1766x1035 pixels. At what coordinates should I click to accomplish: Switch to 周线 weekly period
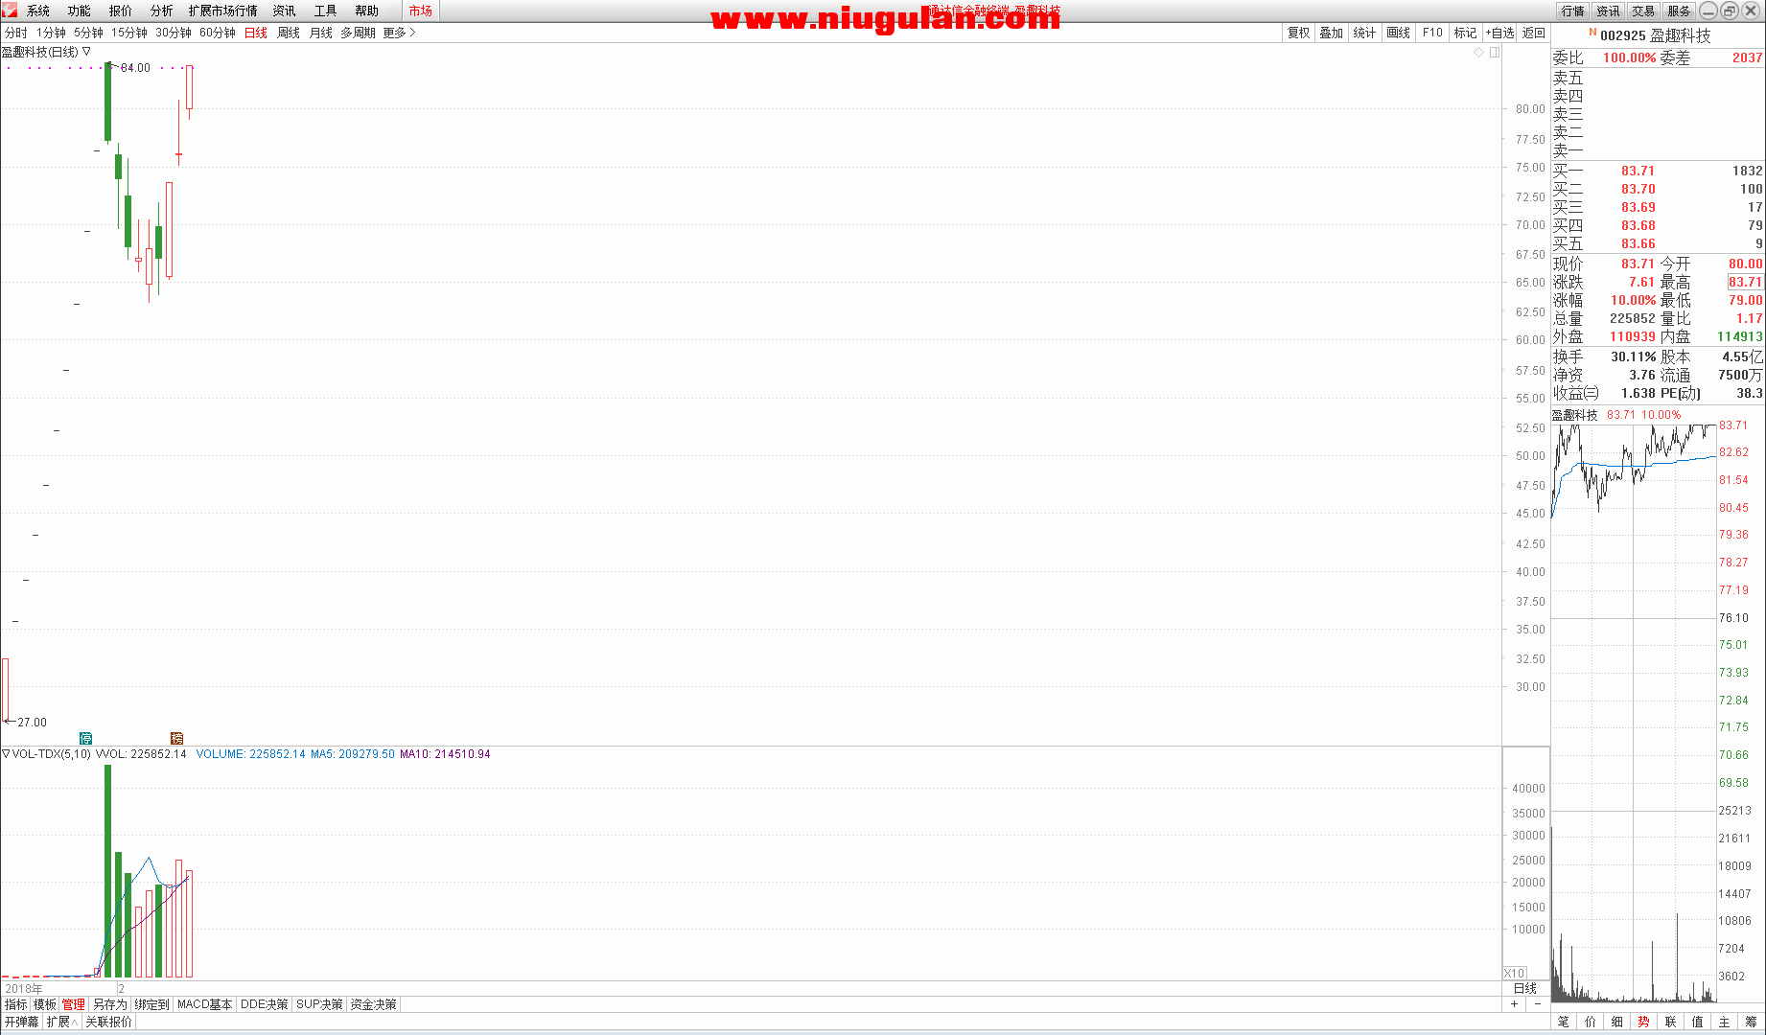[x=289, y=33]
